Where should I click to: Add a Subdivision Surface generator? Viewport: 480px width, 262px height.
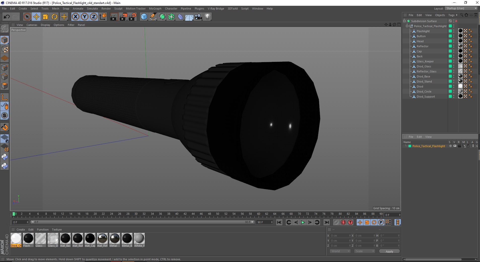pos(162,17)
